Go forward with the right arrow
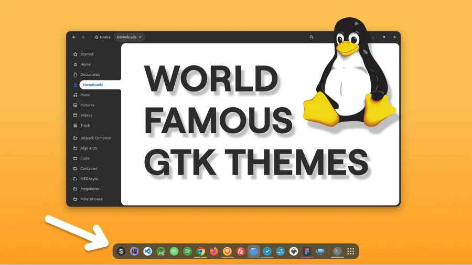The image size is (472, 265). (x=83, y=37)
